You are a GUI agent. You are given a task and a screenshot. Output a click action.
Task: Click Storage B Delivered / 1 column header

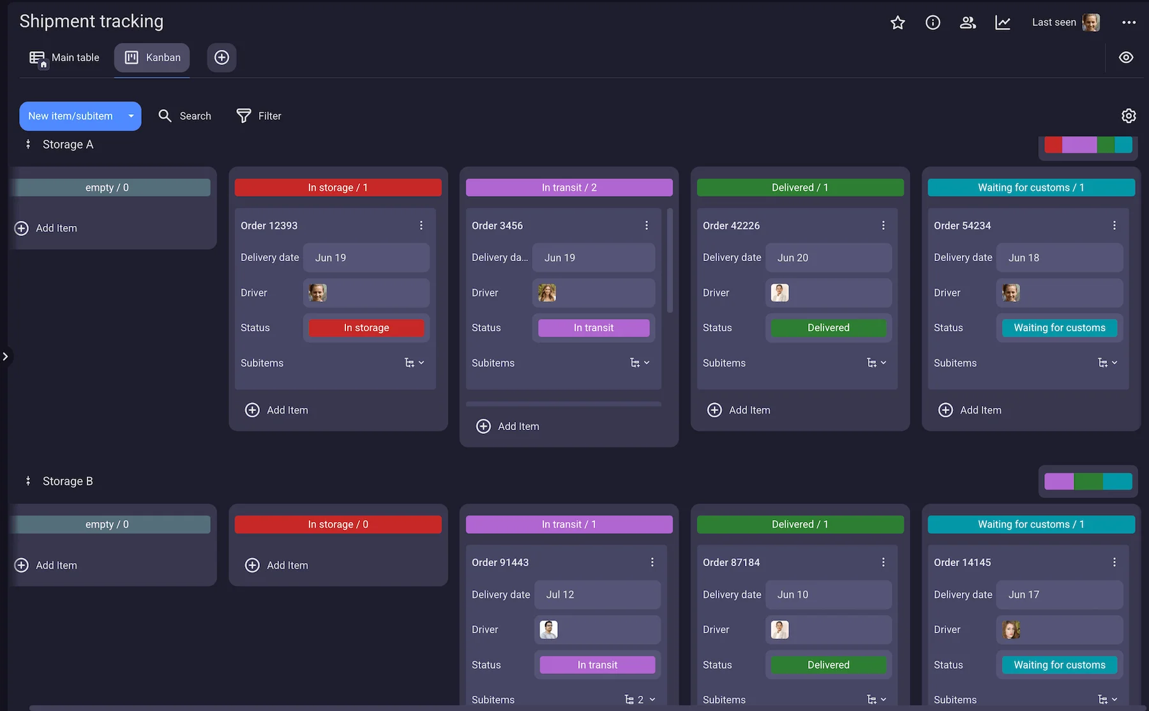800,525
